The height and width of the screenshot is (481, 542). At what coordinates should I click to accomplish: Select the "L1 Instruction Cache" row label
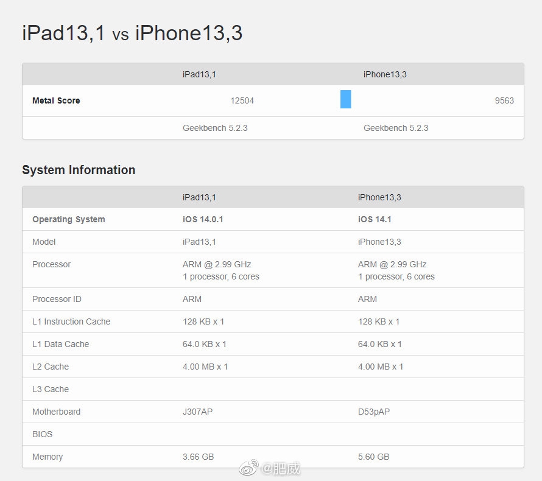click(71, 321)
